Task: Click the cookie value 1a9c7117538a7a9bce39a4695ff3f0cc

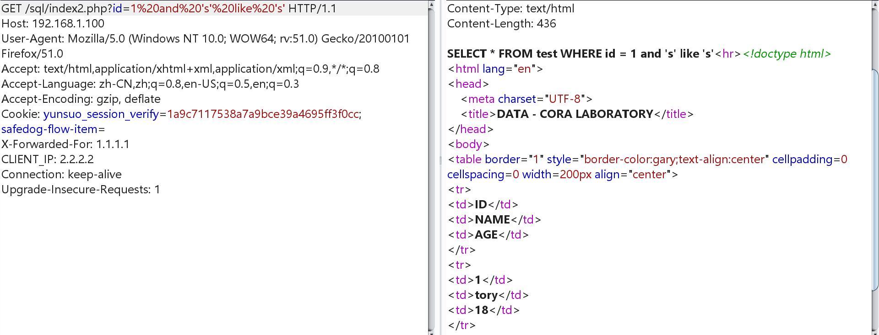Action: coord(263,114)
